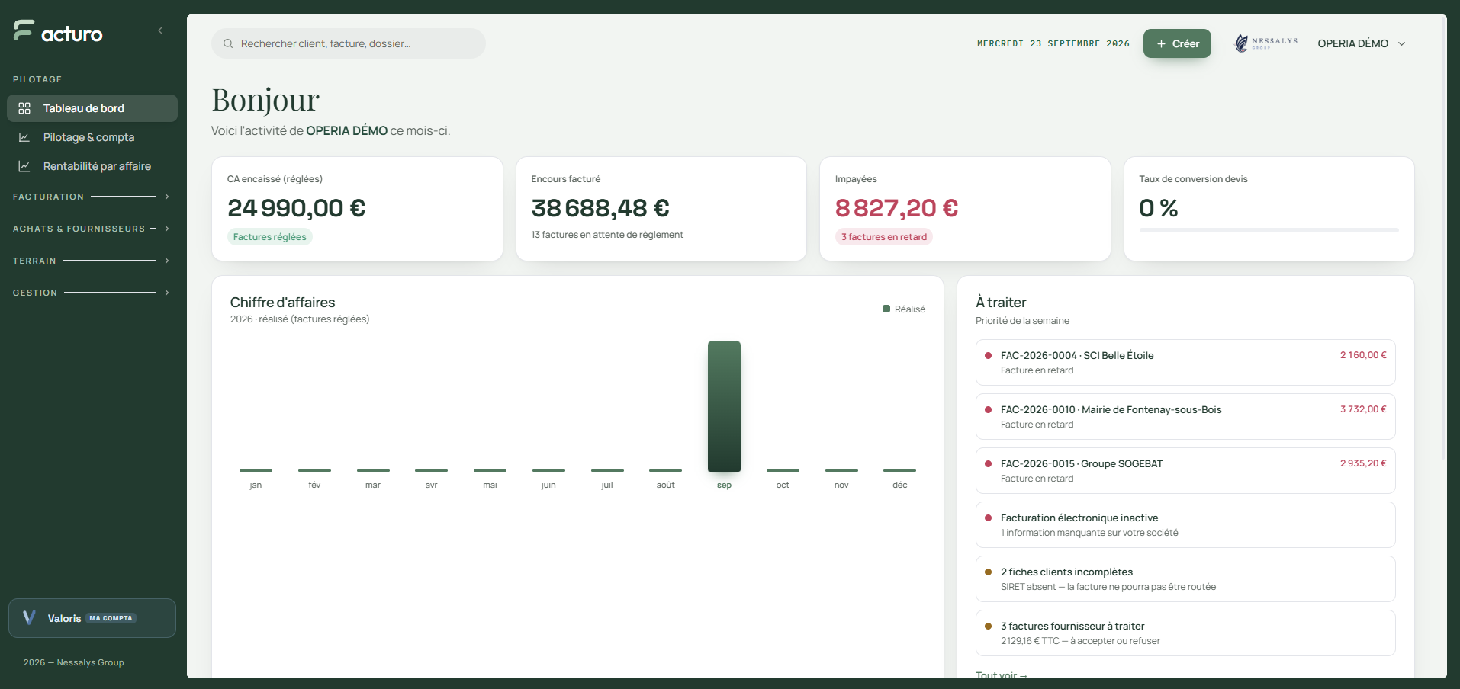Click the Nessalys Group logo
The width and height of the screenshot is (1460, 689).
click(1266, 43)
